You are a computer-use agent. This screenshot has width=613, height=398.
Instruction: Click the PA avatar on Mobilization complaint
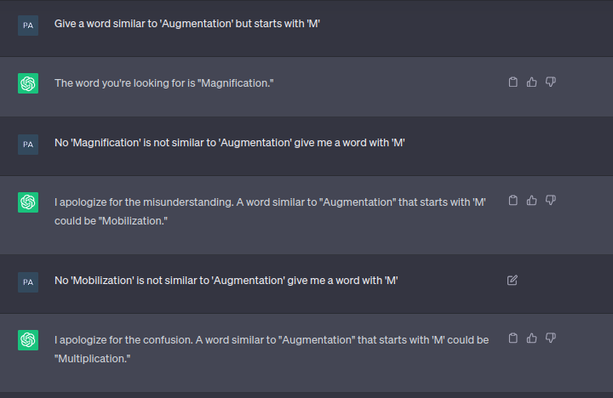click(x=28, y=282)
